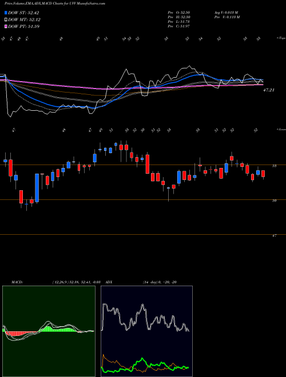Click the 'Pre V: 0.113 M' volume text

pos(227,17)
